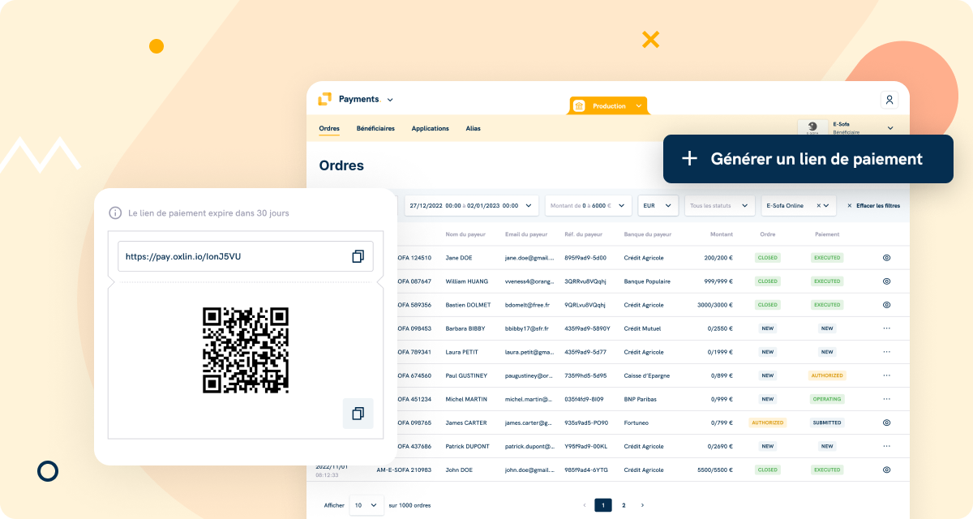Viewport: 973px width, 519px height.
Task: Click amount 5500/5500 €
Action: coord(715,470)
